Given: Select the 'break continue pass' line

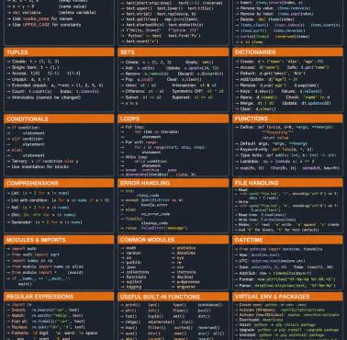Looking at the screenshot, I should [149, 170].
